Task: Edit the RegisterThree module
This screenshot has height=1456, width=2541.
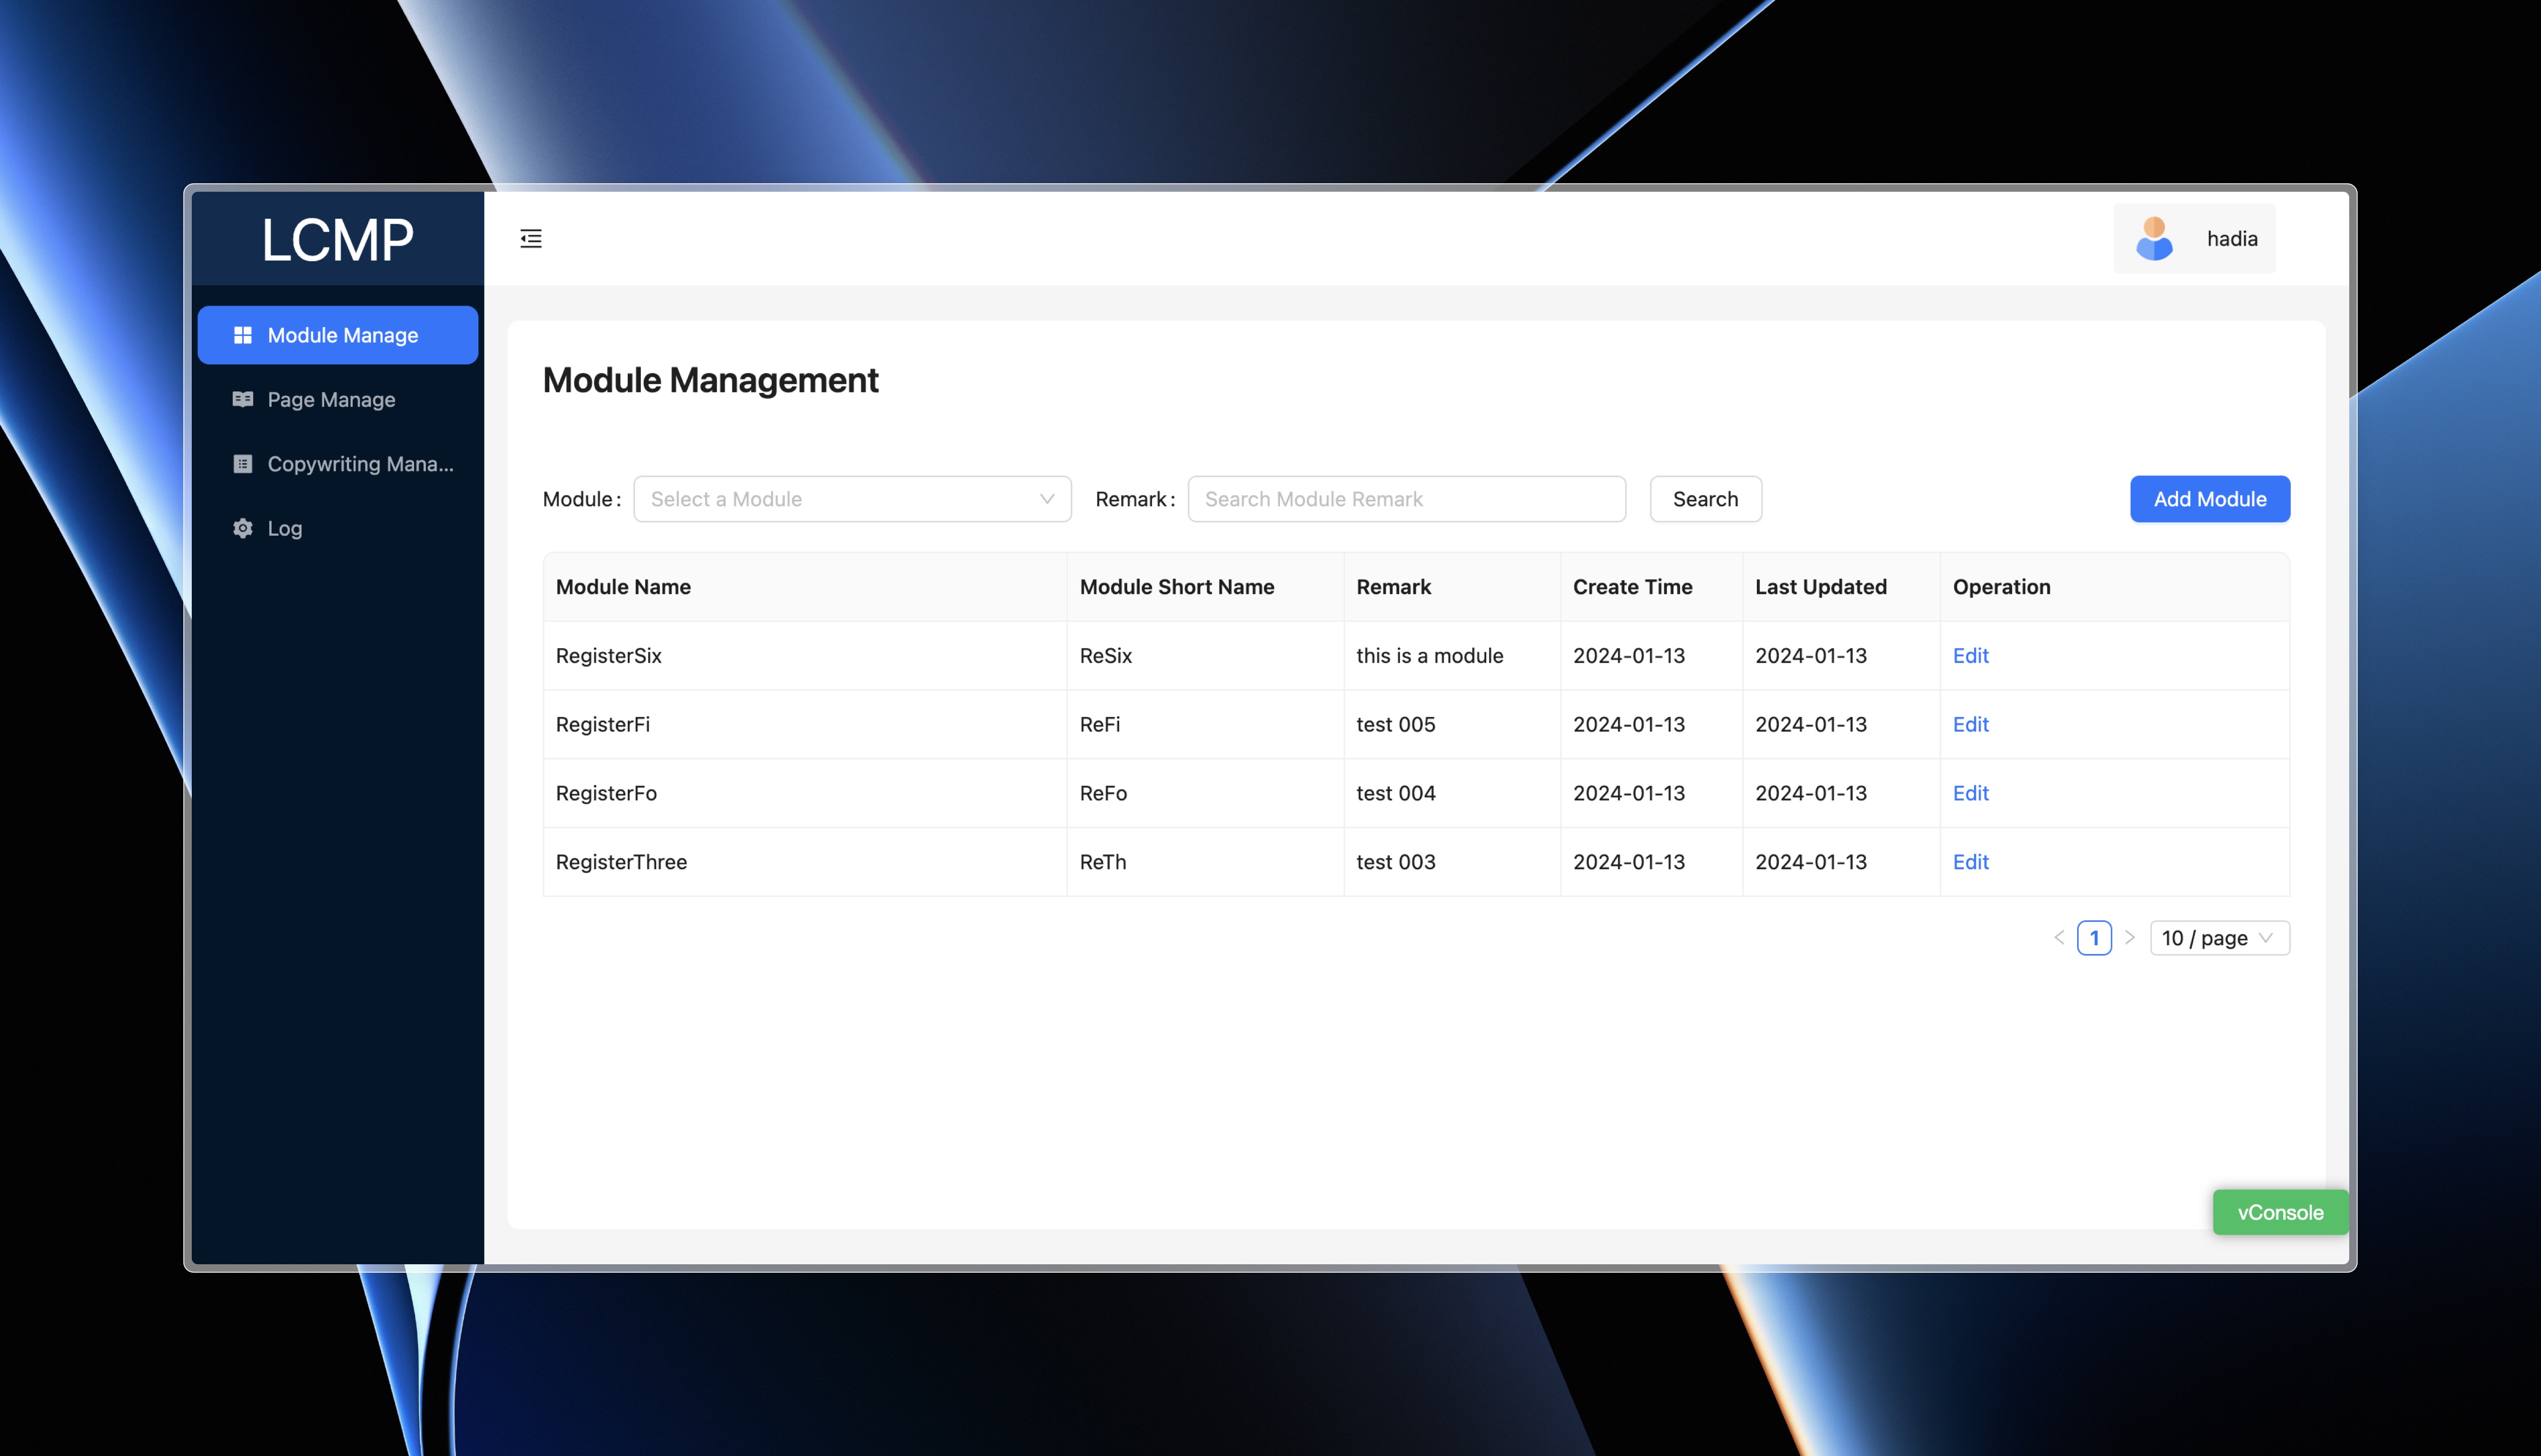Action: [x=1970, y=862]
